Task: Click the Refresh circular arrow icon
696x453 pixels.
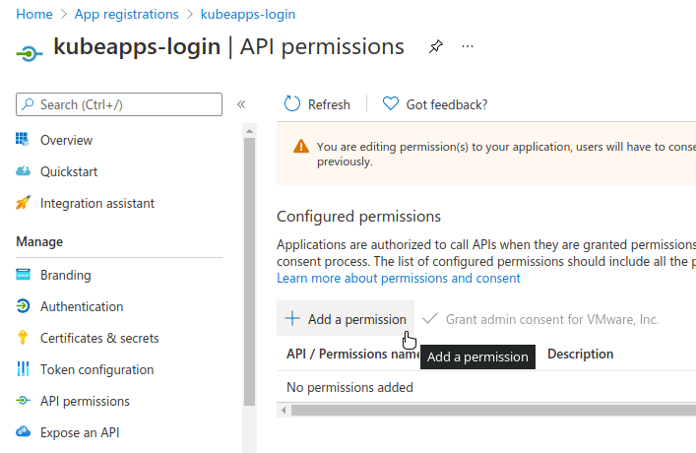Action: (292, 104)
